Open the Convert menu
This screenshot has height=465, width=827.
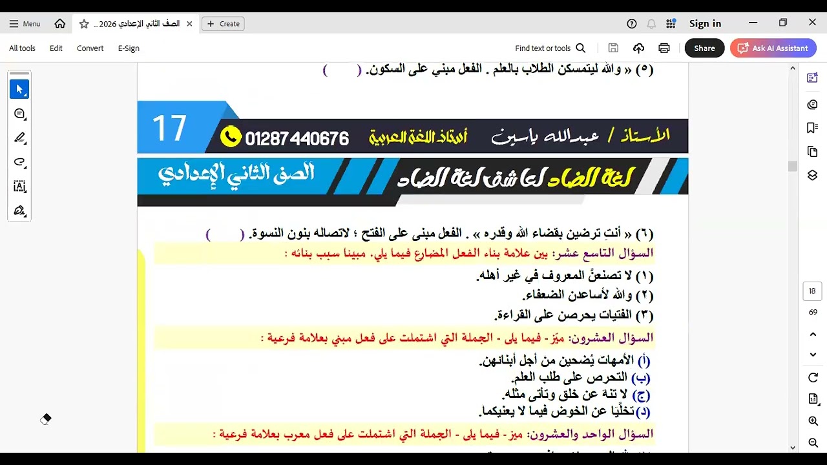click(90, 48)
